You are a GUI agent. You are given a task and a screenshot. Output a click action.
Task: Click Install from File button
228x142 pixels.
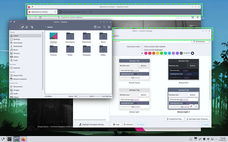(x=174, y=119)
